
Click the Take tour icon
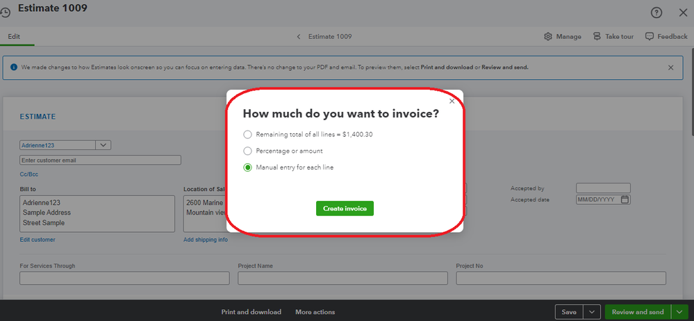(597, 36)
